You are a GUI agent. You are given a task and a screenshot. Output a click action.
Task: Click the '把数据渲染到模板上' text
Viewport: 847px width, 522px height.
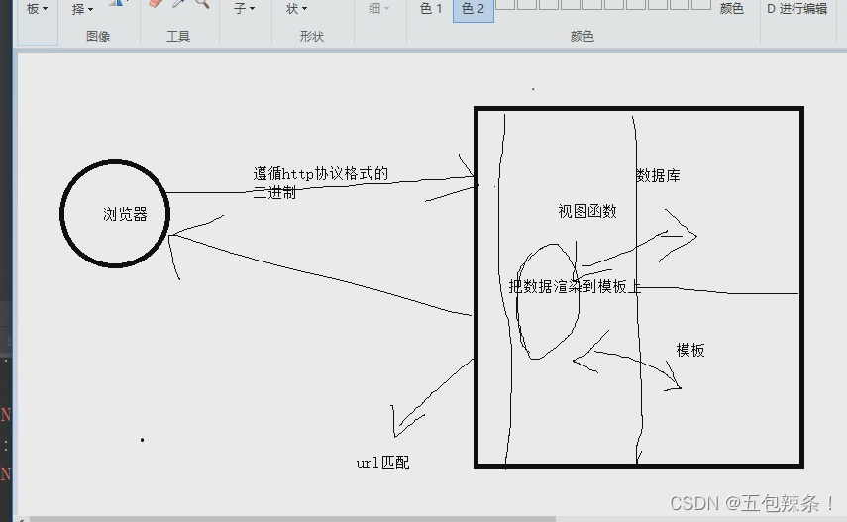click(x=575, y=287)
